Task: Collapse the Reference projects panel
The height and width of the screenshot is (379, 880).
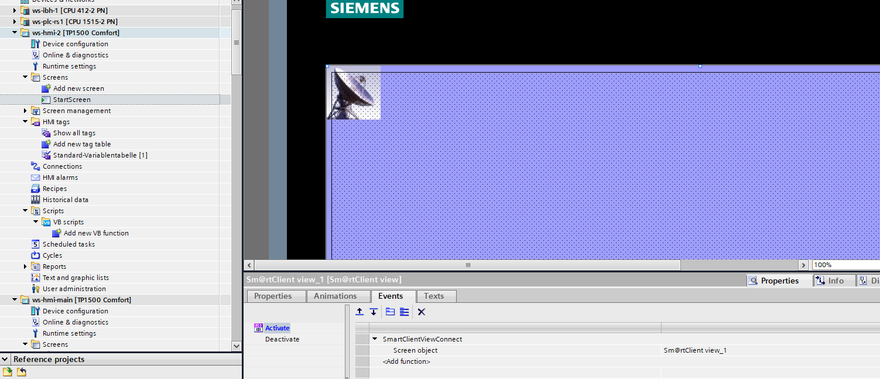Action: [5, 359]
